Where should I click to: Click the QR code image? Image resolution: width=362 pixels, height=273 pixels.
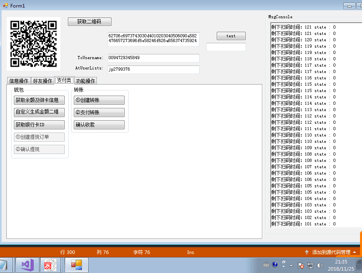pos(33,44)
